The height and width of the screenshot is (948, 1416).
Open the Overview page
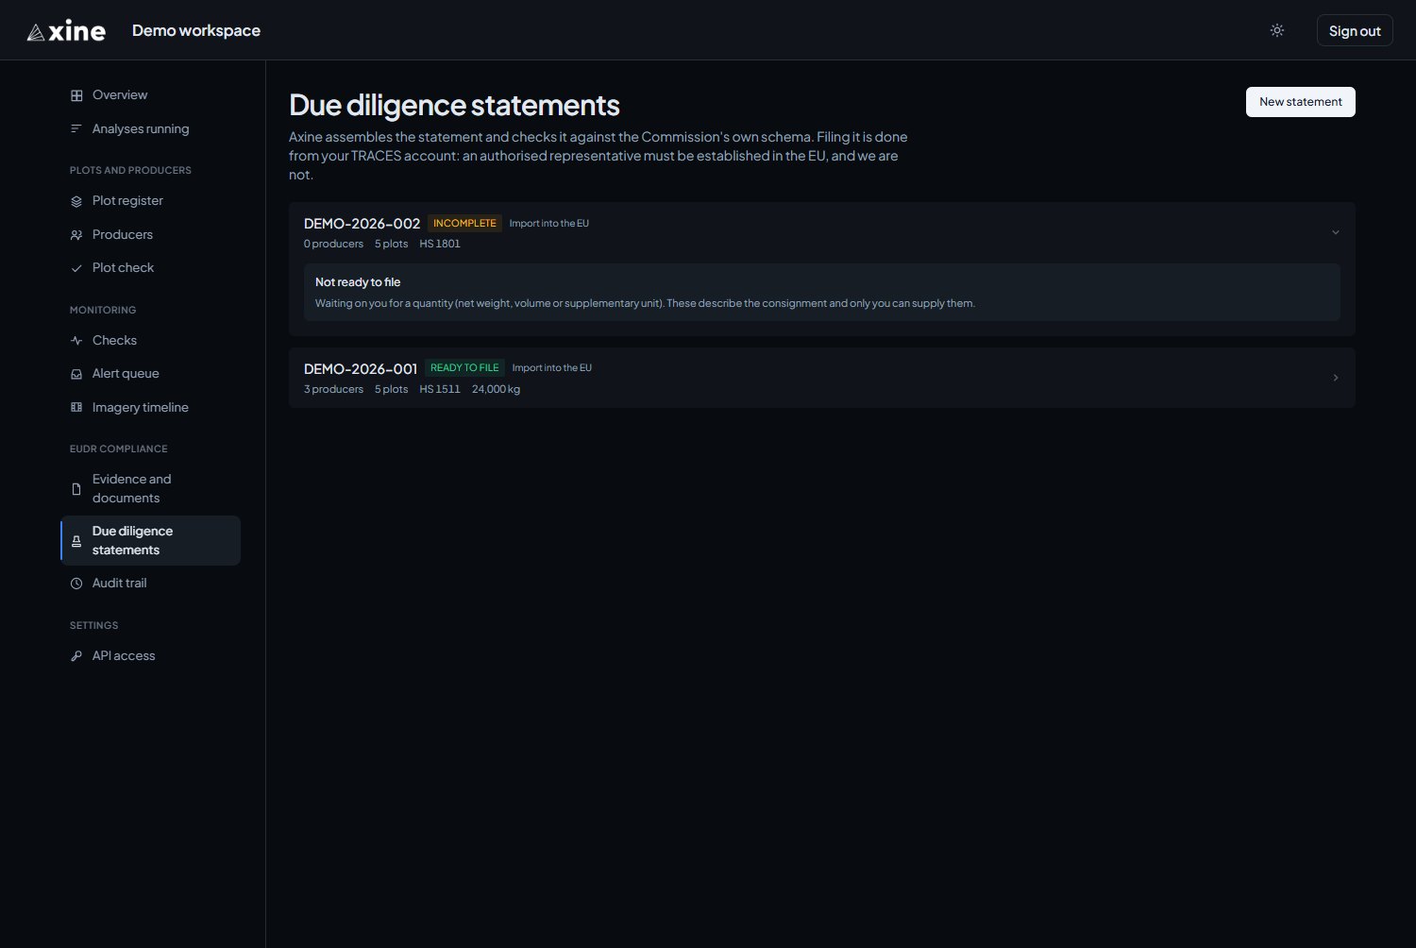tap(150, 95)
